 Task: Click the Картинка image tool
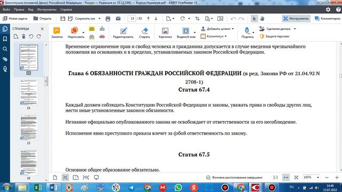point(165,33)
